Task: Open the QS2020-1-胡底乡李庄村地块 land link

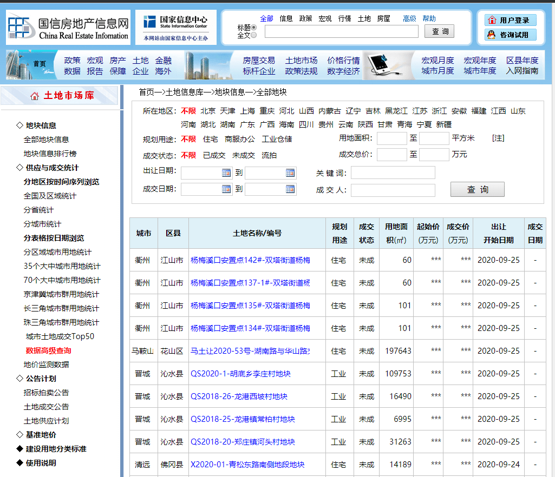Action: click(240, 374)
